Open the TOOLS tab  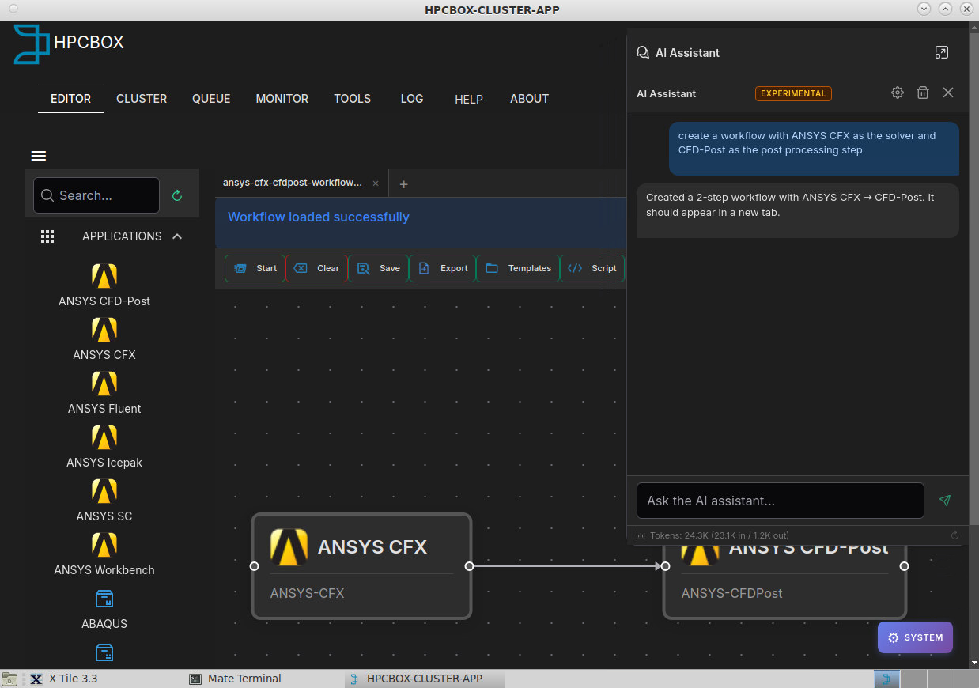[352, 99]
